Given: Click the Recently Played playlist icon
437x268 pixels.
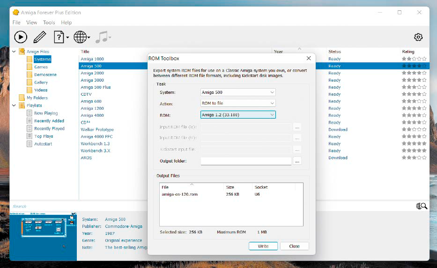Looking at the screenshot, I should [x=29, y=128].
